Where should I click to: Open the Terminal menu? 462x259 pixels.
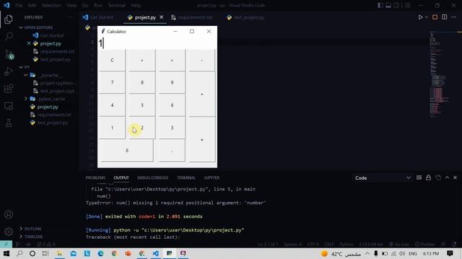pos(116,5)
